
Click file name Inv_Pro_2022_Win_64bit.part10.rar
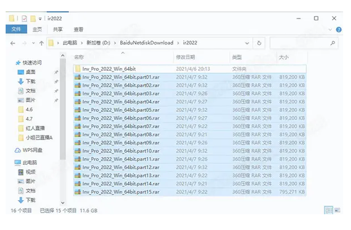(121, 151)
